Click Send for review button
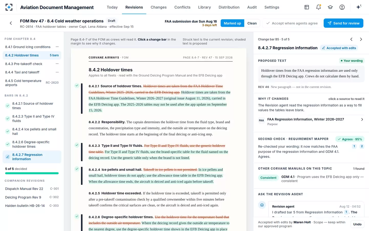This screenshot has height=231, width=369. click(343, 23)
